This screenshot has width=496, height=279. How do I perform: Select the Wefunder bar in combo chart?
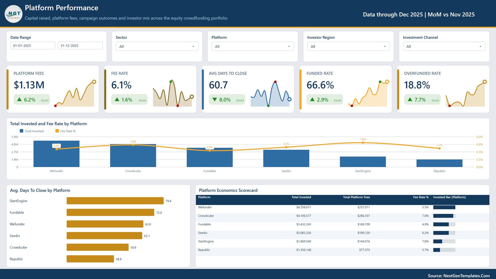coord(56,154)
